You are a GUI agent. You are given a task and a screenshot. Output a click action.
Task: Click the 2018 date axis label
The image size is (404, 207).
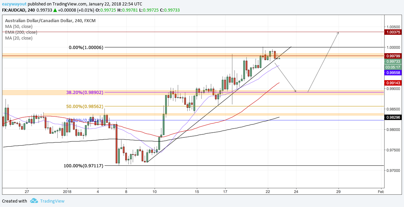pyautogui.click(x=67, y=192)
